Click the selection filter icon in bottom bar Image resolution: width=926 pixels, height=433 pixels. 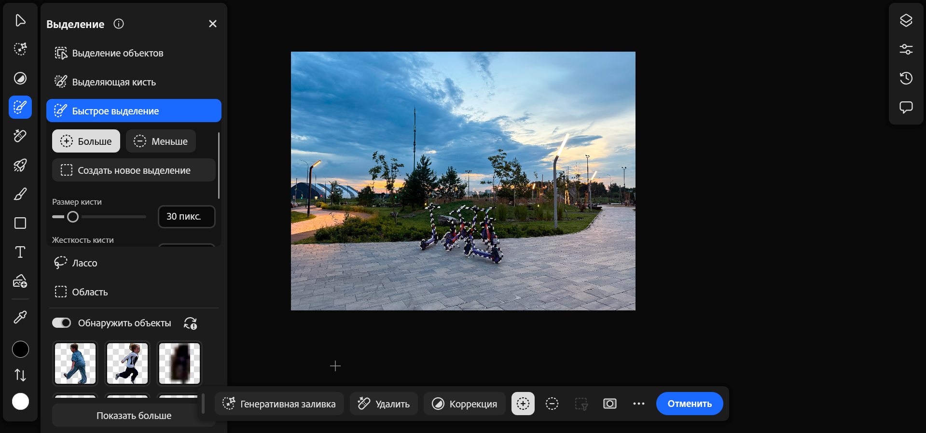coord(581,404)
